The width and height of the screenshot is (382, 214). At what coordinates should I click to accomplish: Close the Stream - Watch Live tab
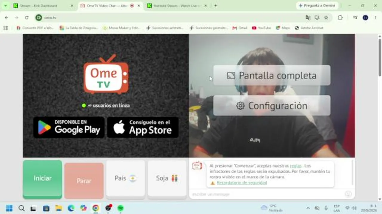206,6
